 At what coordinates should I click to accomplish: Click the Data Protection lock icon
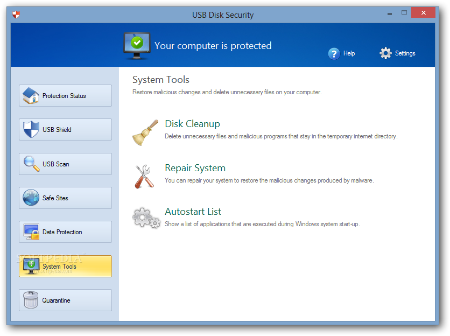[x=31, y=232]
